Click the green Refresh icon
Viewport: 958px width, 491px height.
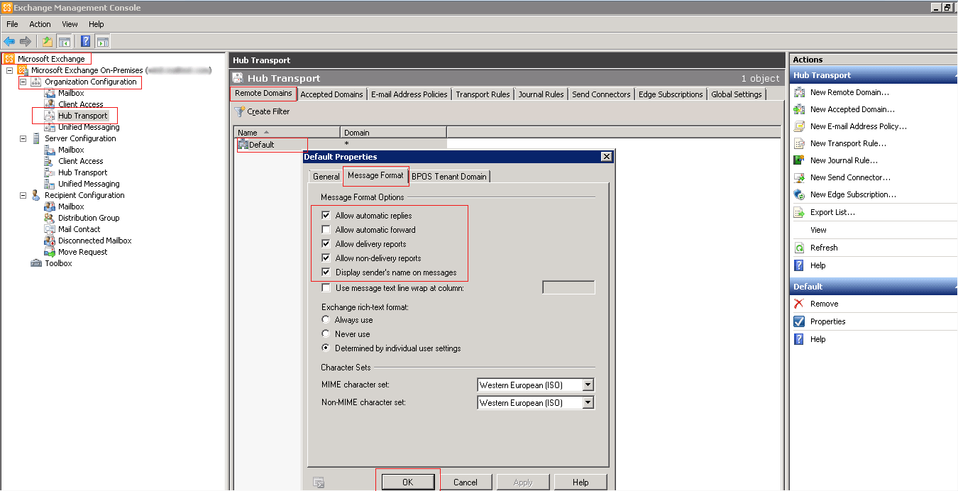click(799, 248)
